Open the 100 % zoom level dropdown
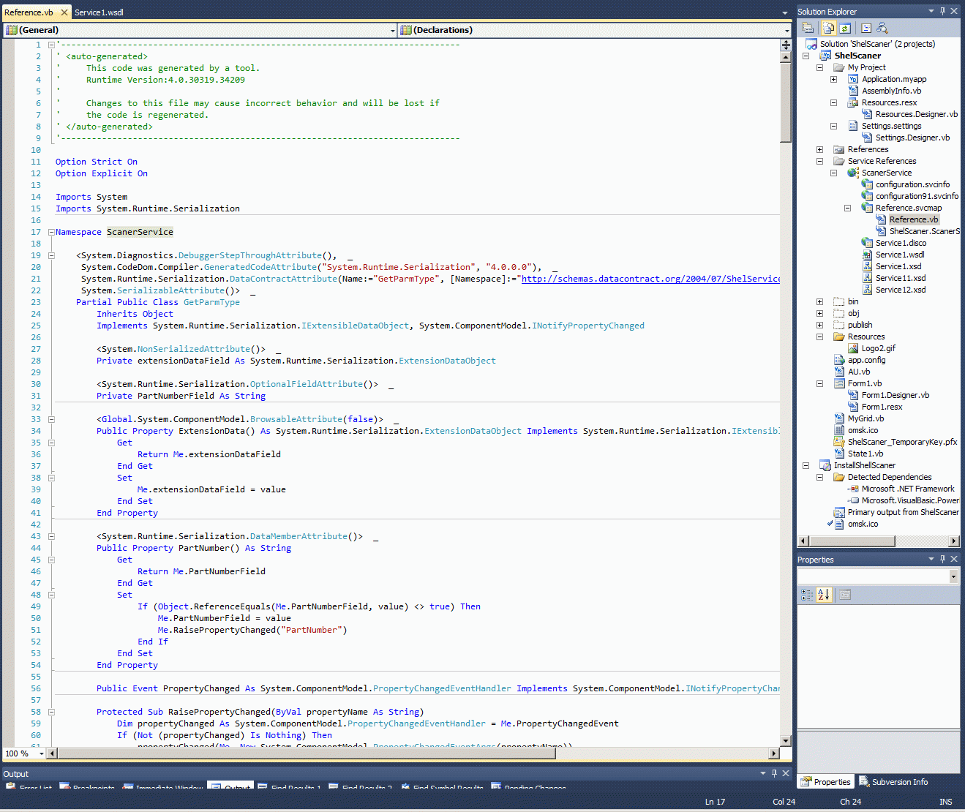This screenshot has height=812, width=965. click(x=41, y=753)
